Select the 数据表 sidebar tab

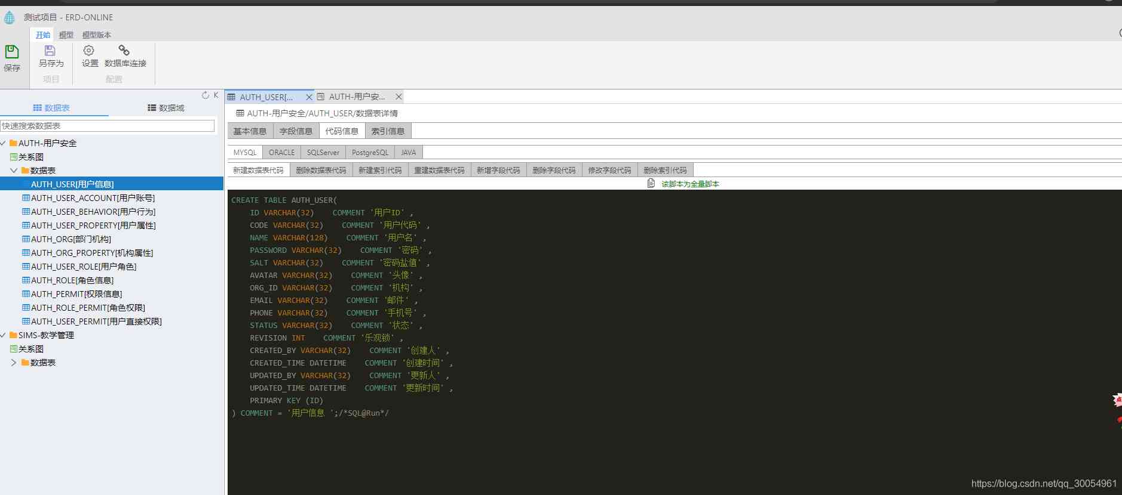[x=51, y=108]
